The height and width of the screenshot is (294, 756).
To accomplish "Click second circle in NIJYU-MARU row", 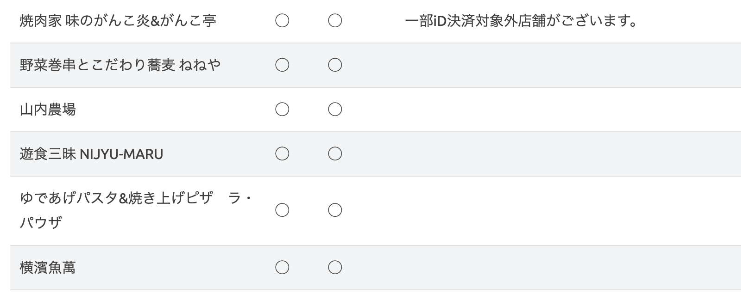I will pyautogui.click(x=335, y=153).
